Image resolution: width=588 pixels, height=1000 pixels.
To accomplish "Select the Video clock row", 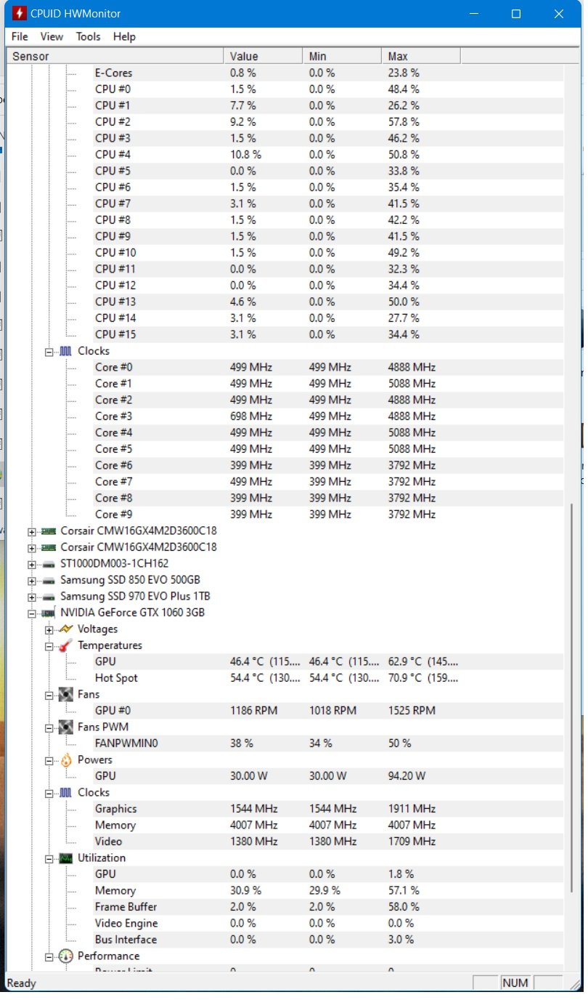I will pyautogui.click(x=328, y=842).
